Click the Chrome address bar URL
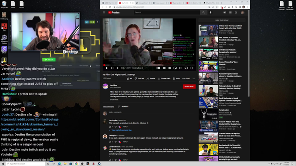This screenshot has height=166, width=296. (130, 7)
